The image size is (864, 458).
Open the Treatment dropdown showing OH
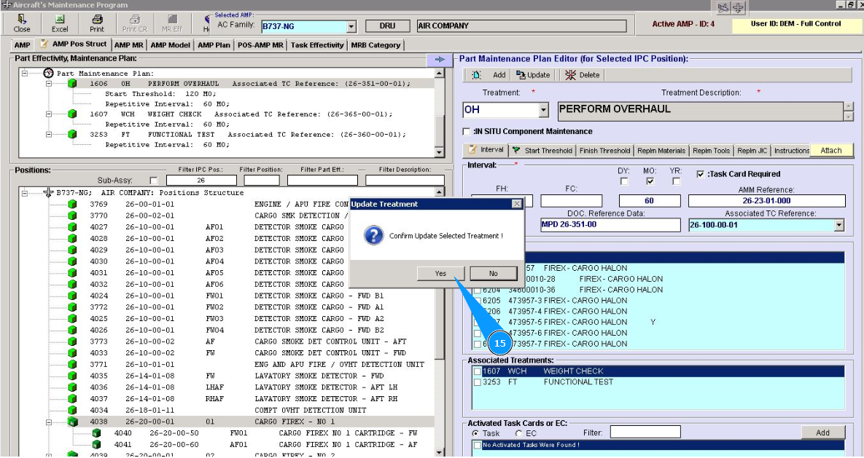[x=543, y=111]
